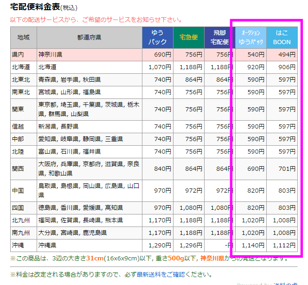Click the オークションゆうパック header cell
Image resolution: width=308 pixels, height=285 pixels.
251,38
